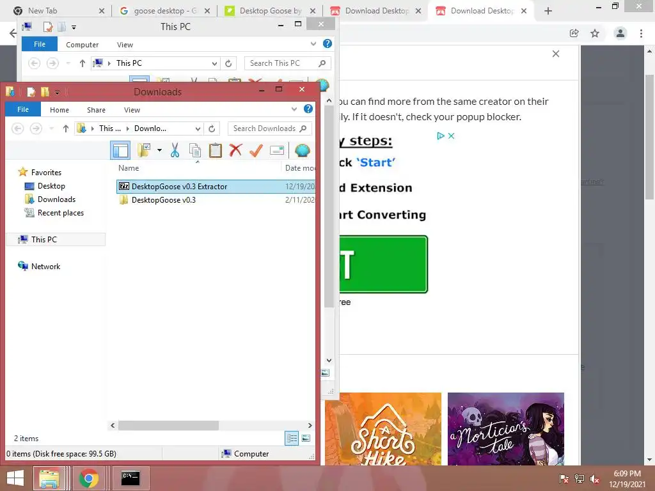Viewport: 655px width, 491px height.
Task: Open the Share ribbon tab
Action: [96, 110]
